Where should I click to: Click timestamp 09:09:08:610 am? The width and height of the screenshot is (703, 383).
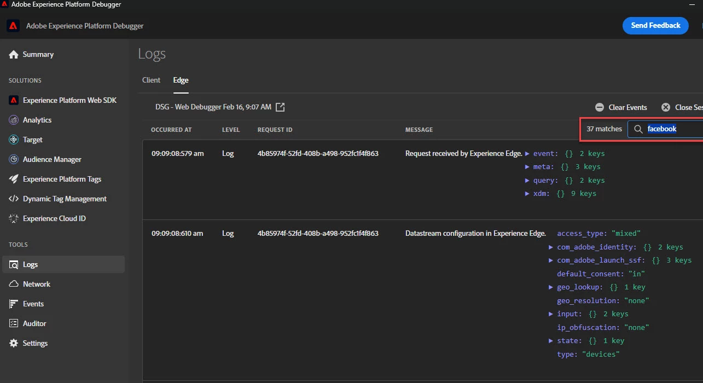coord(177,234)
